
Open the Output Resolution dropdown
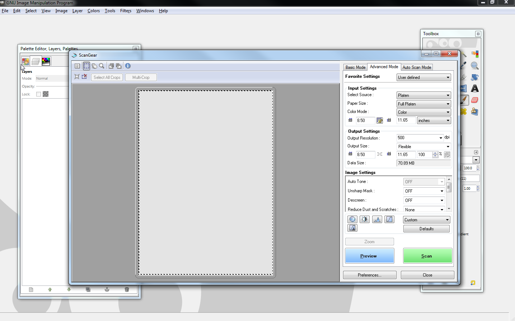(420, 138)
